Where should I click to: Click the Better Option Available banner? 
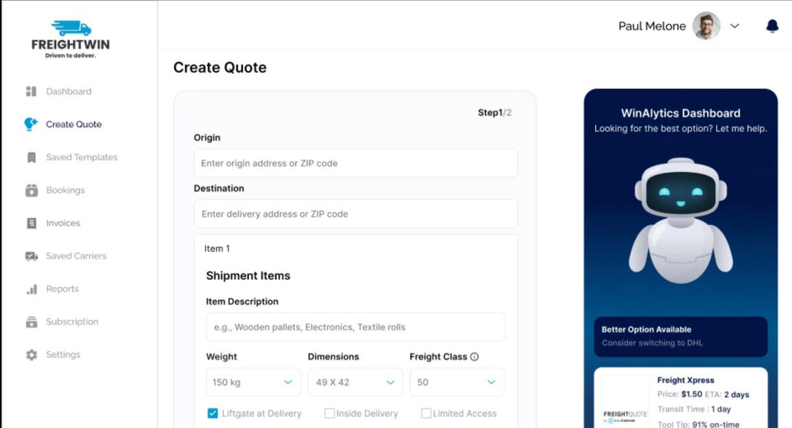pos(680,336)
